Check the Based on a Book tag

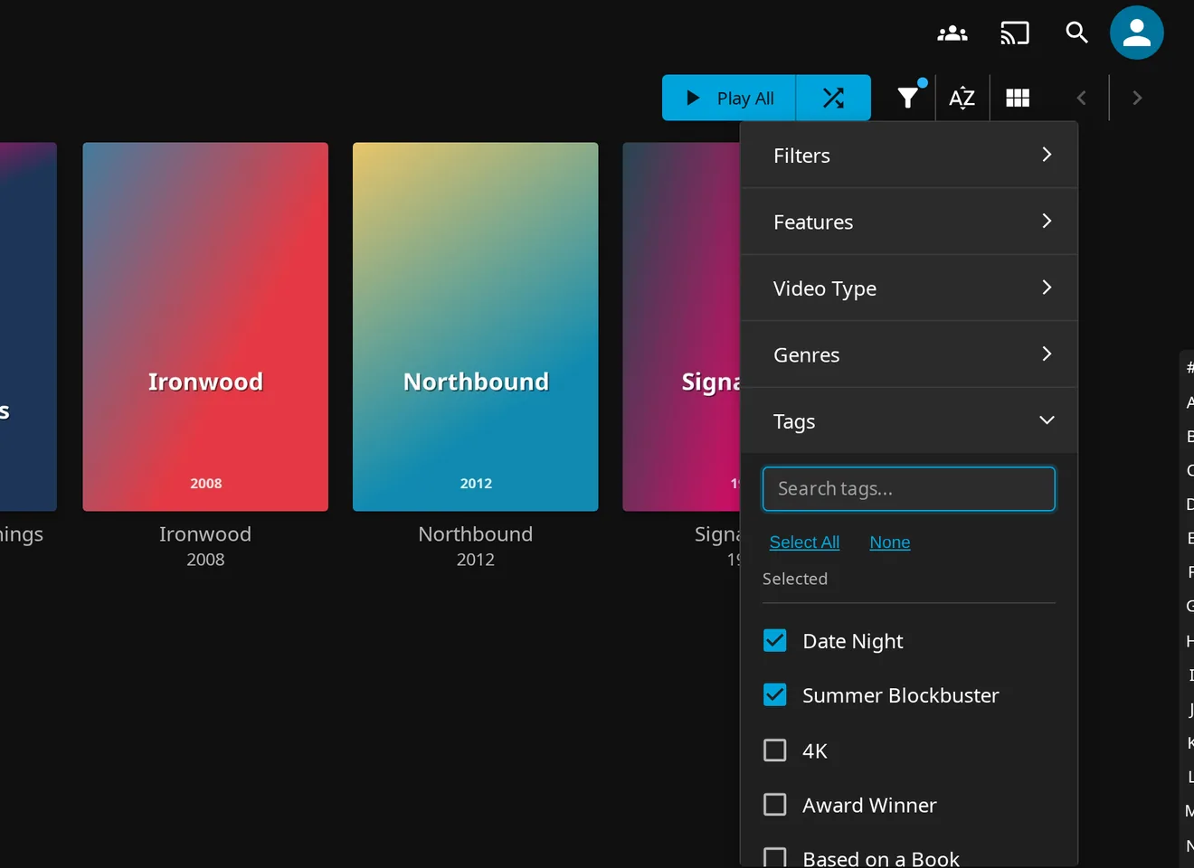coord(775,857)
